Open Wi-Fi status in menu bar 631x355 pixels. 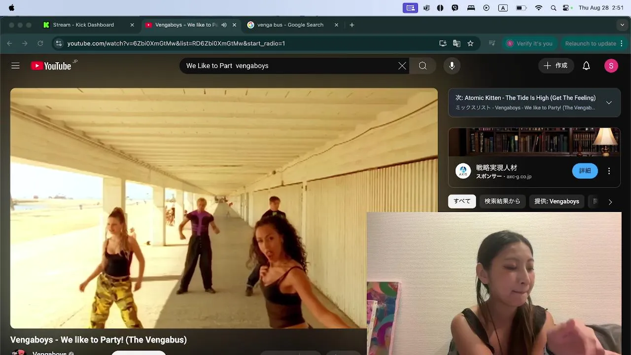coord(539,8)
